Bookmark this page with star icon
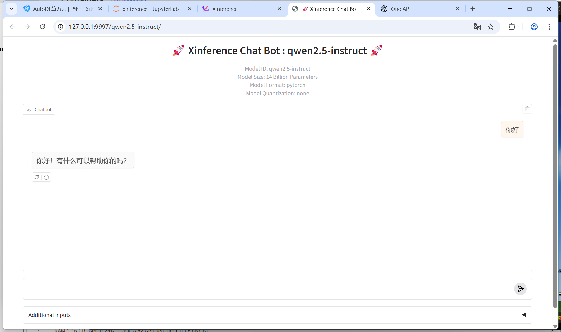The image size is (561, 332). click(491, 27)
